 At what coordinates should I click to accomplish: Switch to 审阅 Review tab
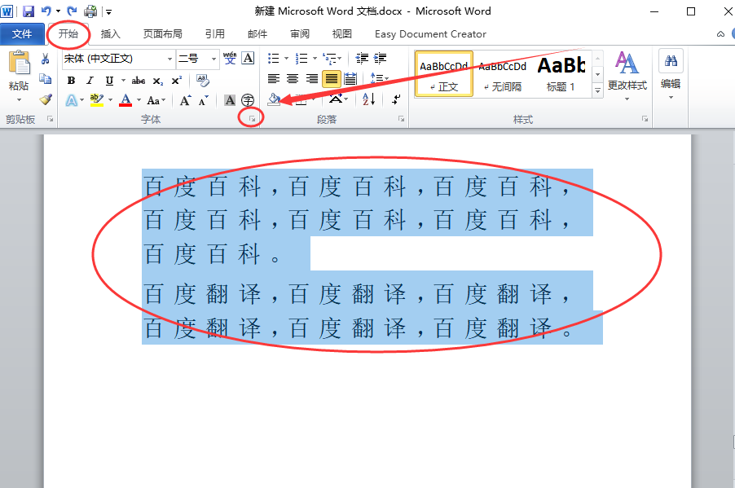pyautogui.click(x=300, y=34)
